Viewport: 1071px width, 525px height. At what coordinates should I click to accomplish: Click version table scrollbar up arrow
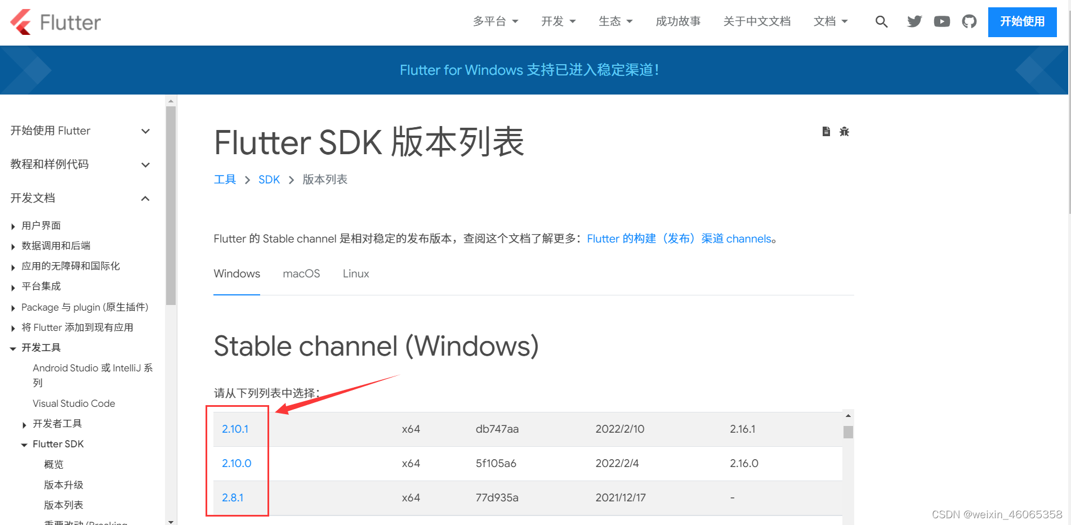[x=848, y=415]
